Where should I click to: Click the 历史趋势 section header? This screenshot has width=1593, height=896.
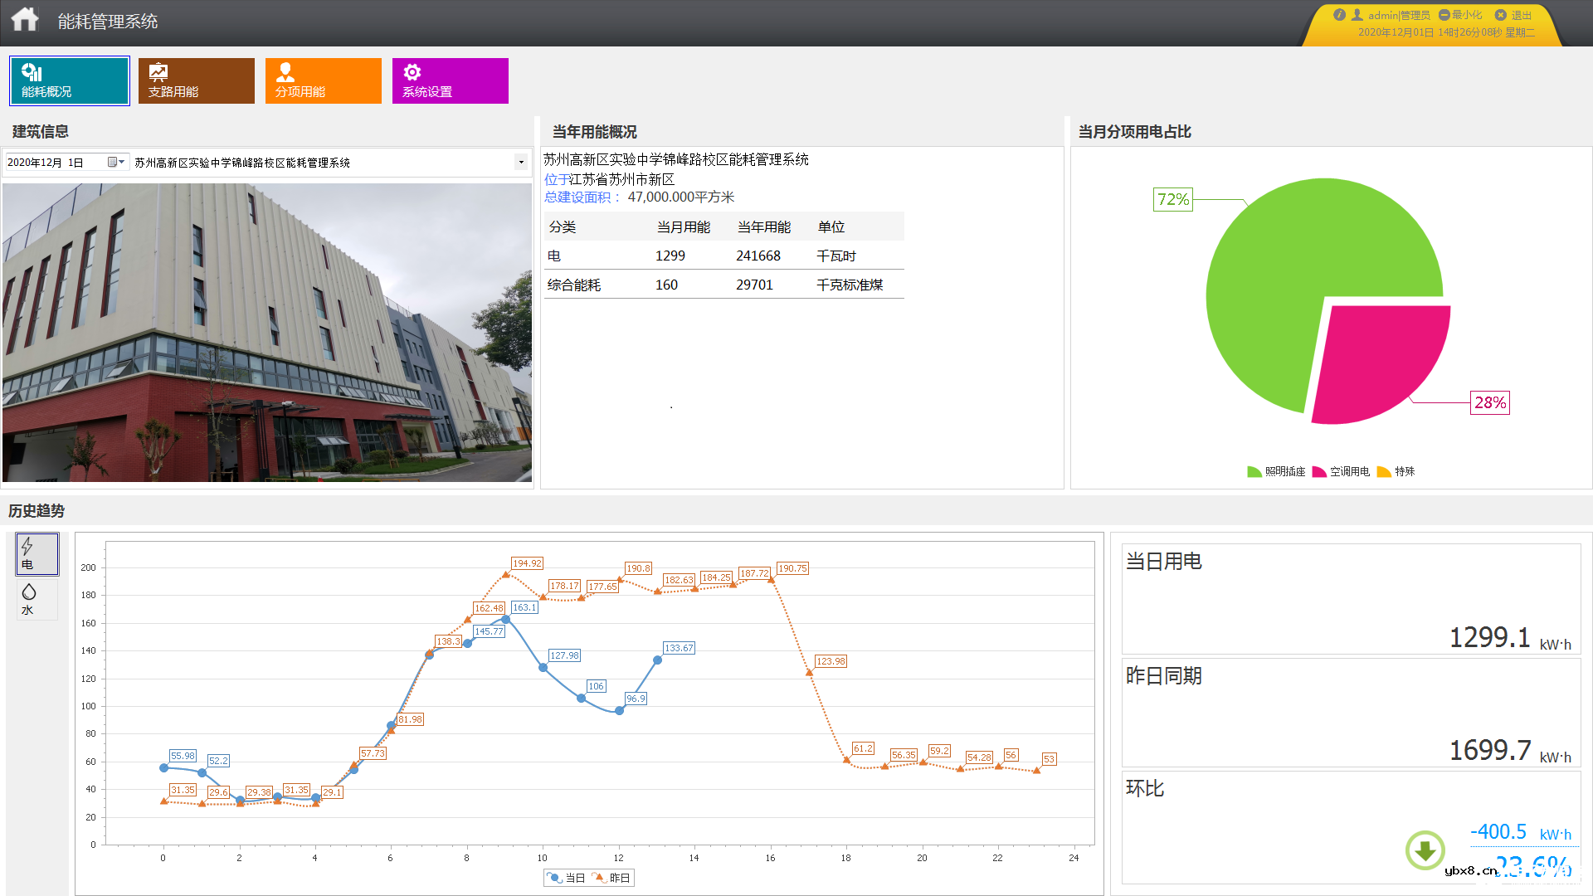click(x=35, y=512)
